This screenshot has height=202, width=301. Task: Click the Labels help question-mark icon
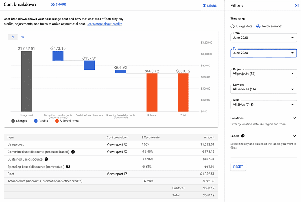click(x=243, y=136)
